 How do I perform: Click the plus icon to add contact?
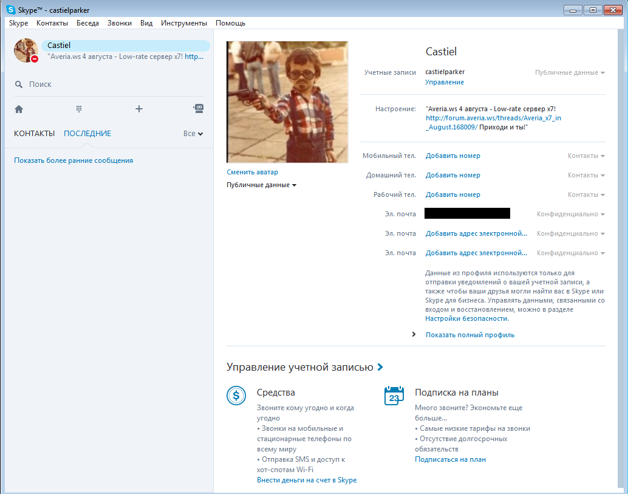coord(139,109)
